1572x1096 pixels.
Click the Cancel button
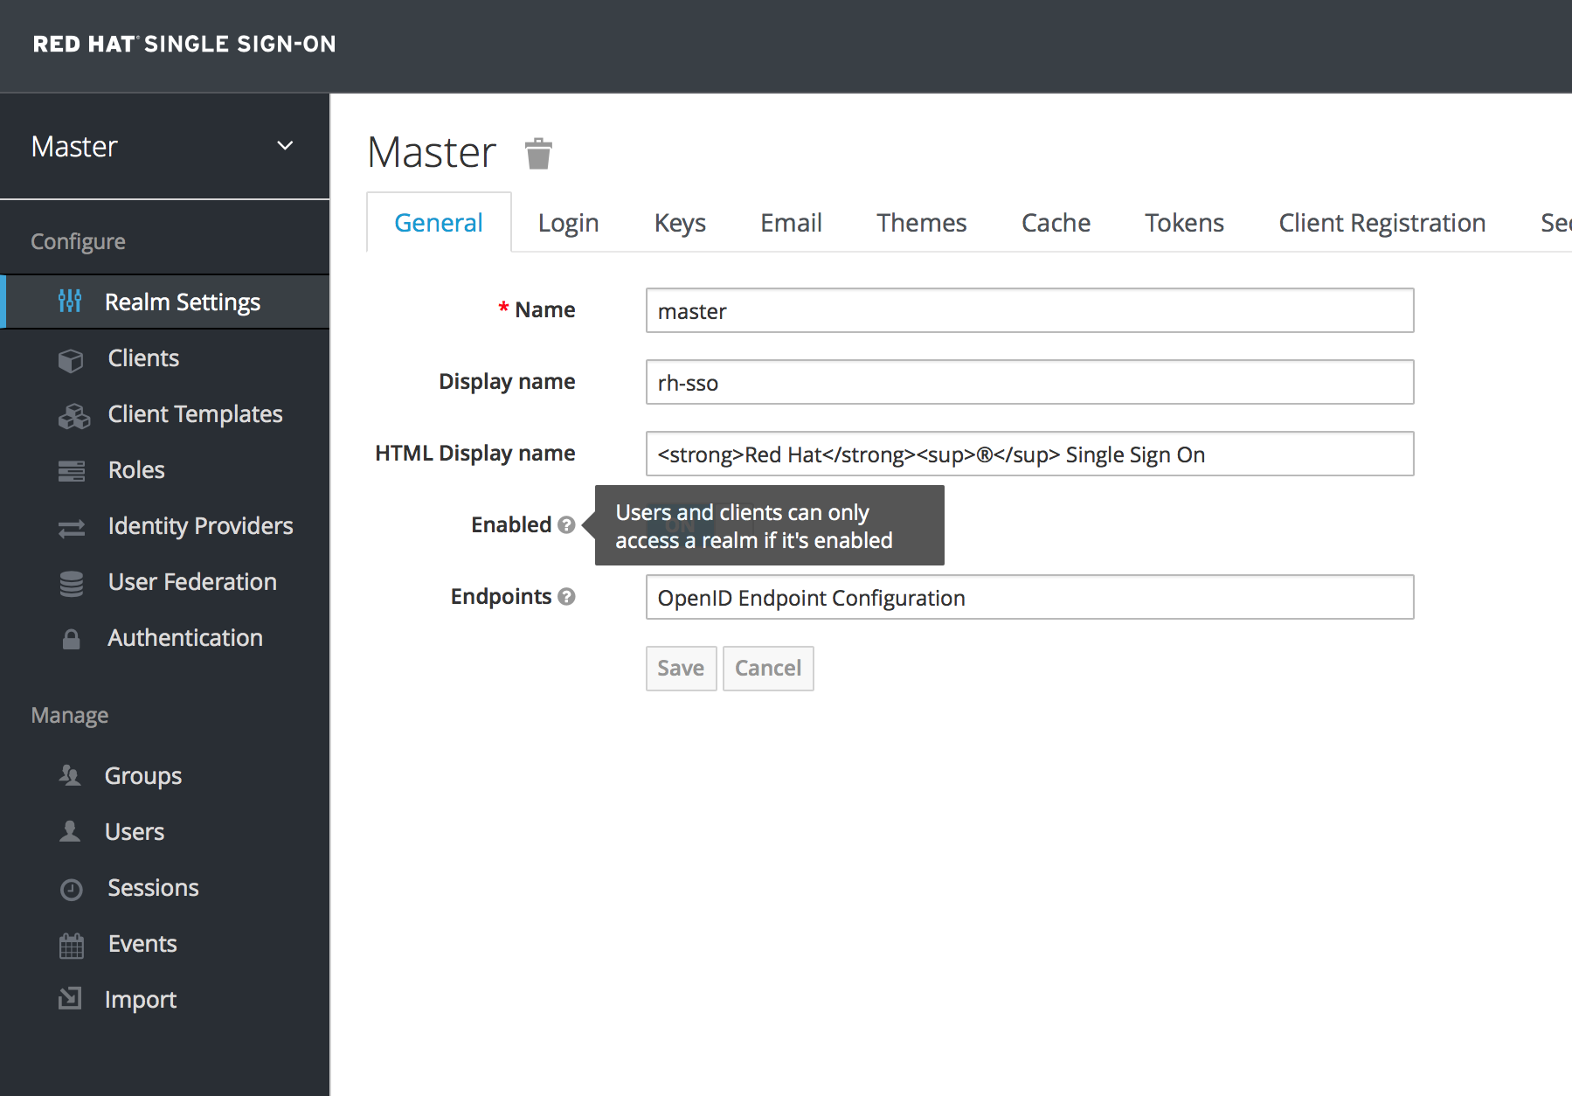click(767, 669)
